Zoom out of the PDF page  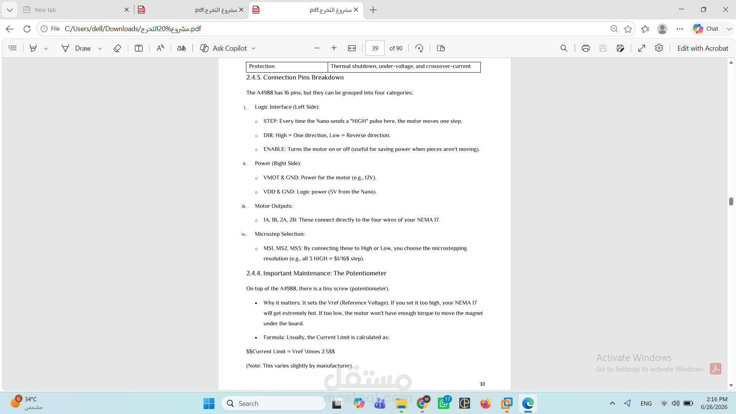317,48
